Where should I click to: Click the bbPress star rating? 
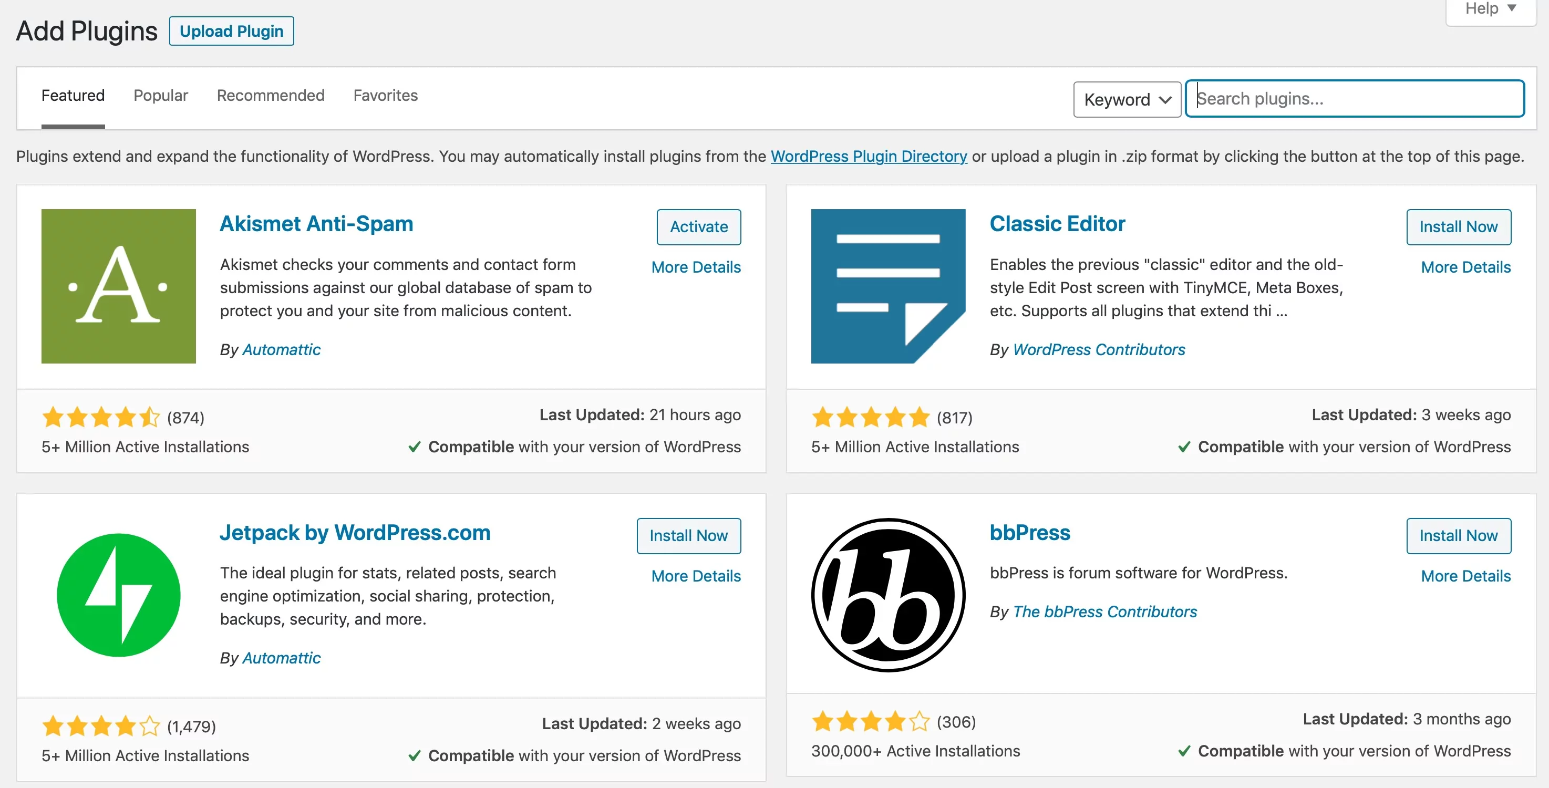click(x=870, y=721)
